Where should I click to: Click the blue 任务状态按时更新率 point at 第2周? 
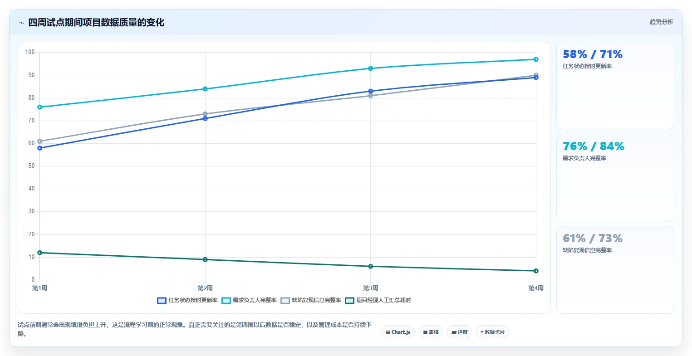pyautogui.click(x=205, y=118)
